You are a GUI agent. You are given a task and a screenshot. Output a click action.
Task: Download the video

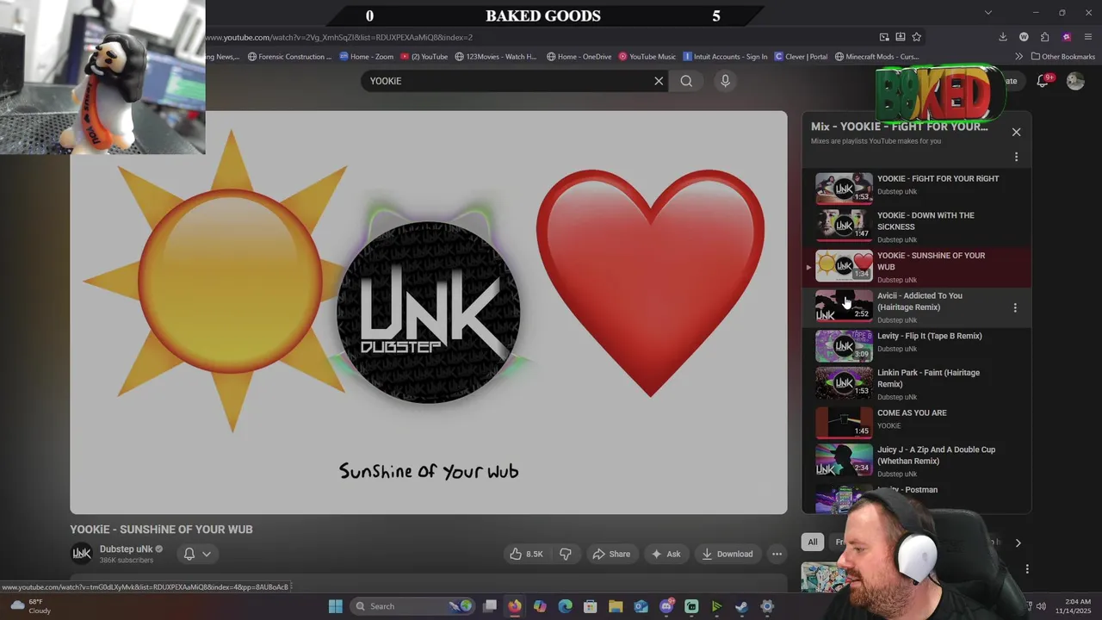pyautogui.click(x=727, y=554)
